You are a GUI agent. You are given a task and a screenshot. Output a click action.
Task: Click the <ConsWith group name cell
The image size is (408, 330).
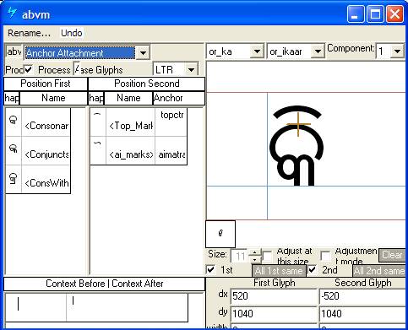[x=46, y=180]
